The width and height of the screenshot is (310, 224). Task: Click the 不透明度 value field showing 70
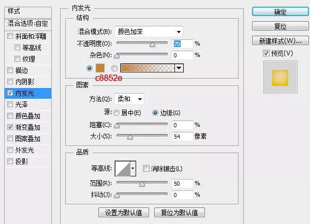182,43
